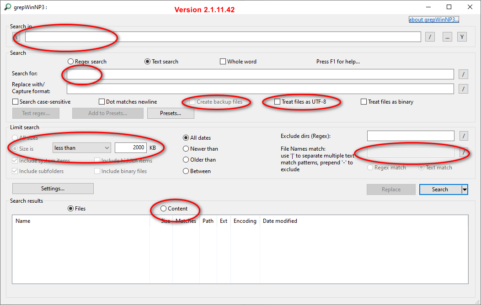
Task: Enable the Whole word checkbox
Action: pos(223,61)
